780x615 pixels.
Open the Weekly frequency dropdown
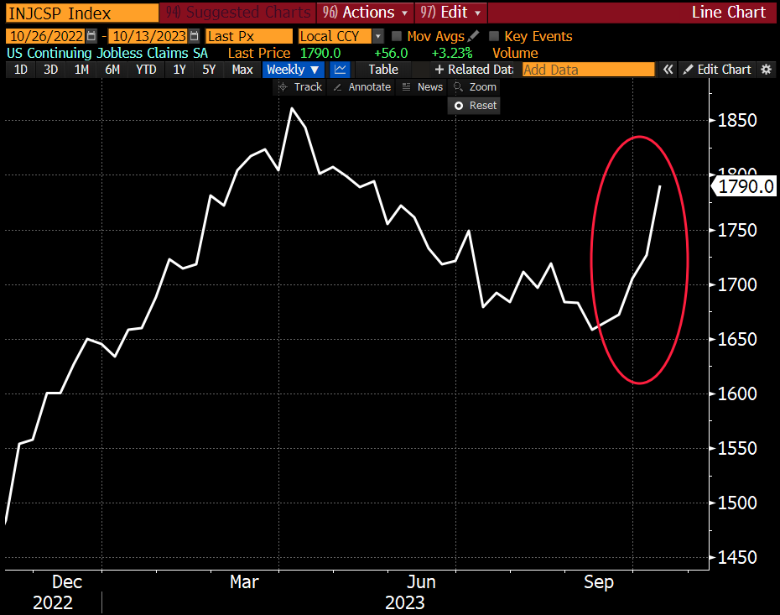(293, 70)
